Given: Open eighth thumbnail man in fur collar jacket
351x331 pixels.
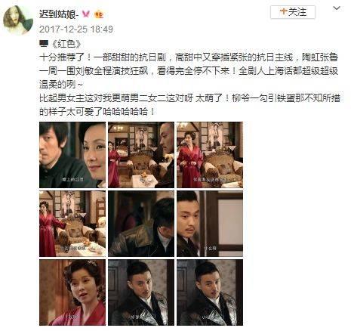Looking at the screenshot, I should [141, 292].
